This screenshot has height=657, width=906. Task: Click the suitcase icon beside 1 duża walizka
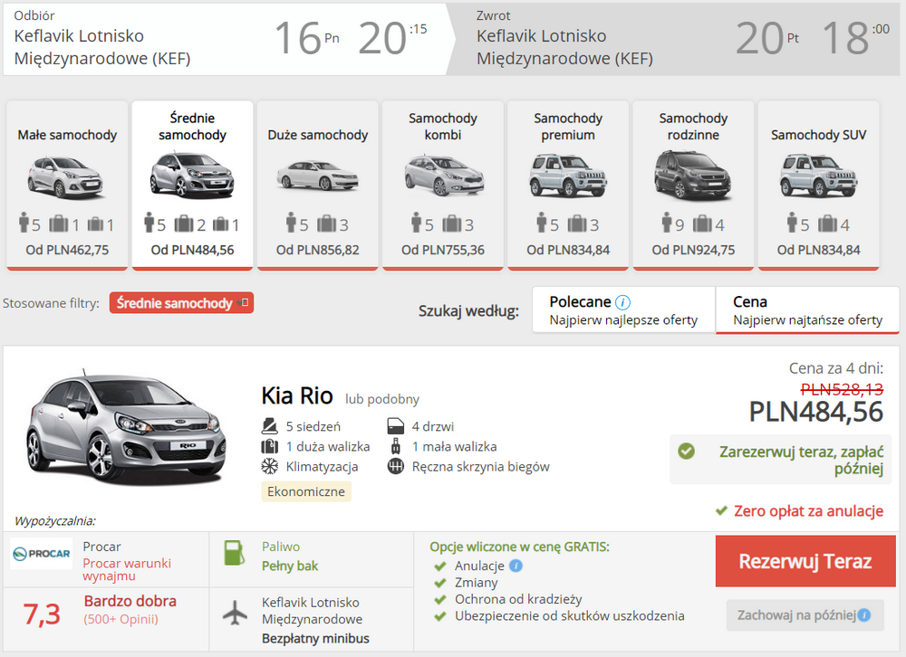[x=269, y=446]
